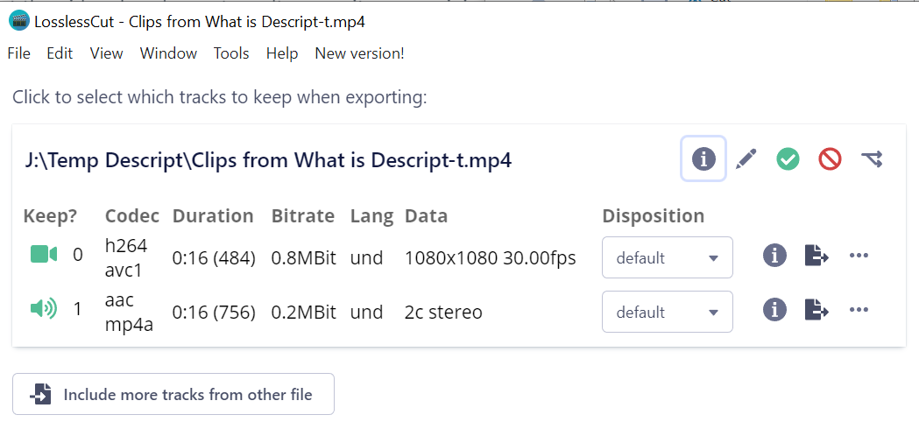This screenshot has width=919, height=443.
Task: Show track info for aac audio track
Action: tap(774, 310)
